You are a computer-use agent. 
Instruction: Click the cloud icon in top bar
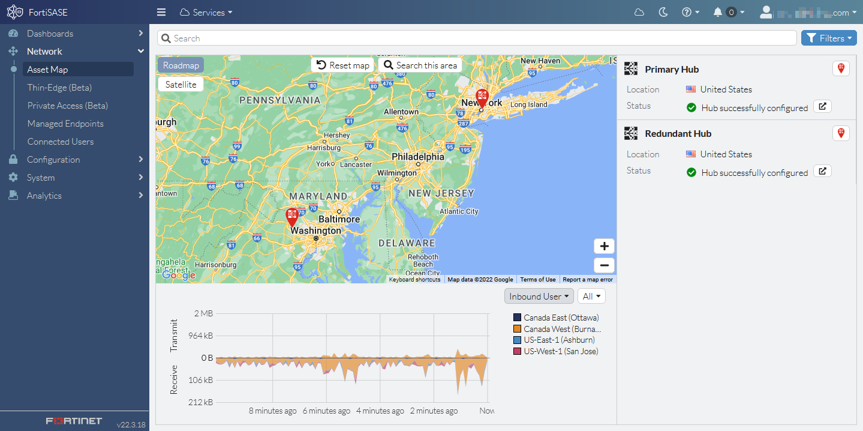639,12
